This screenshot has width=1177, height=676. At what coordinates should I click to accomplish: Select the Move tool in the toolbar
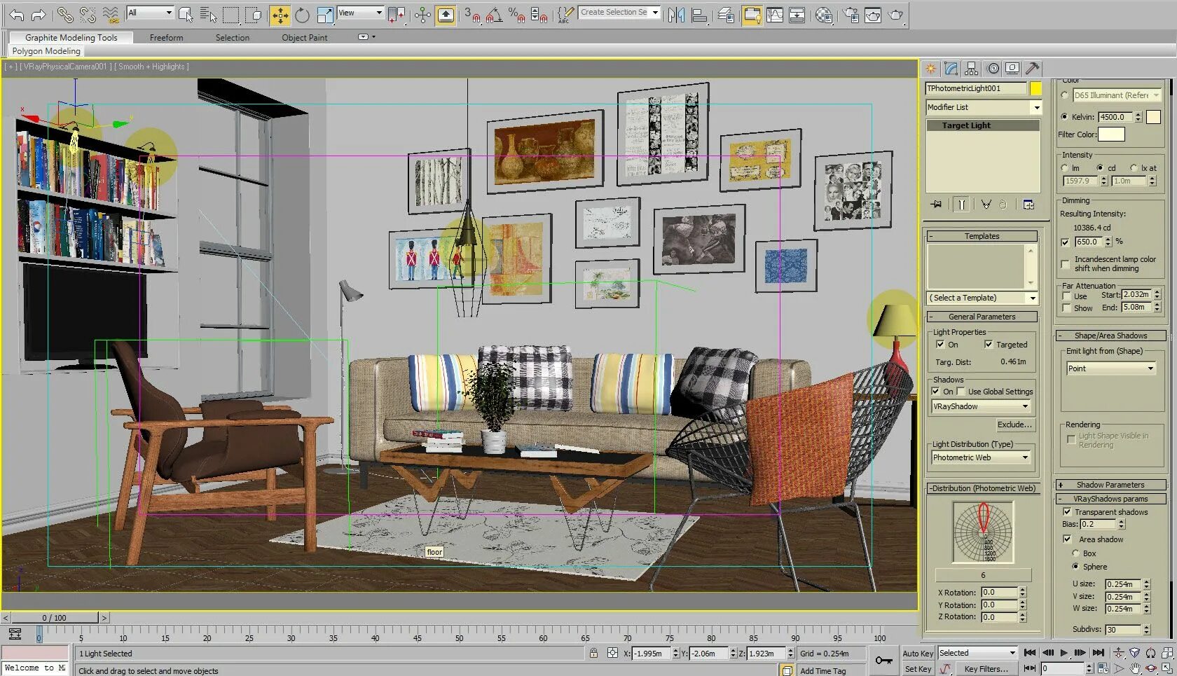[x=280, y=15]
